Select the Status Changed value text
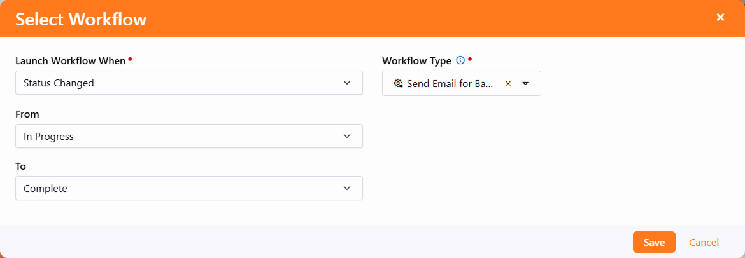Image resolution: width=745 pixels, height=258 pixels. pyautogui.click(x=59, y=83)
